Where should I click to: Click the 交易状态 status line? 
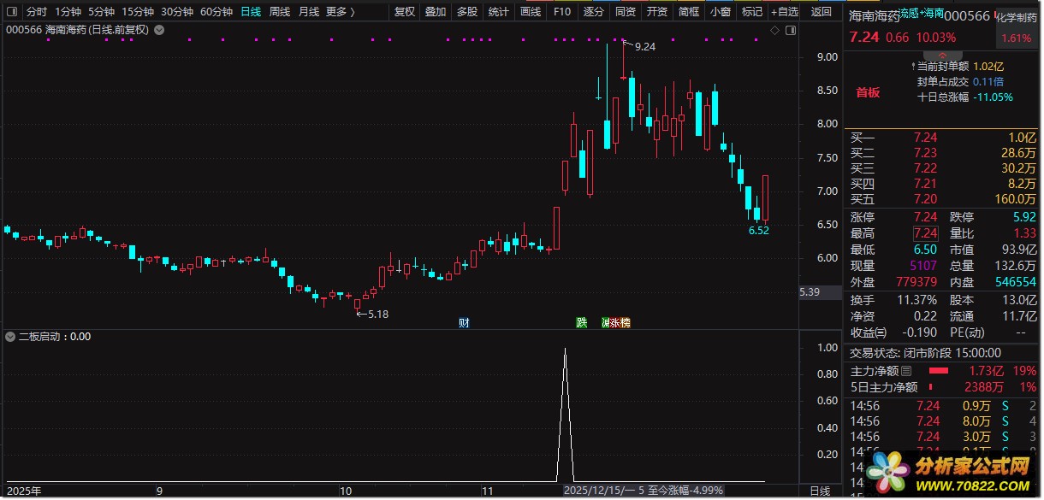click(925, 353)
